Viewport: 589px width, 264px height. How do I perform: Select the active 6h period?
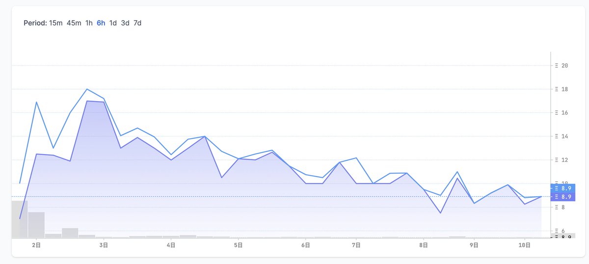(x=101, y=23)
